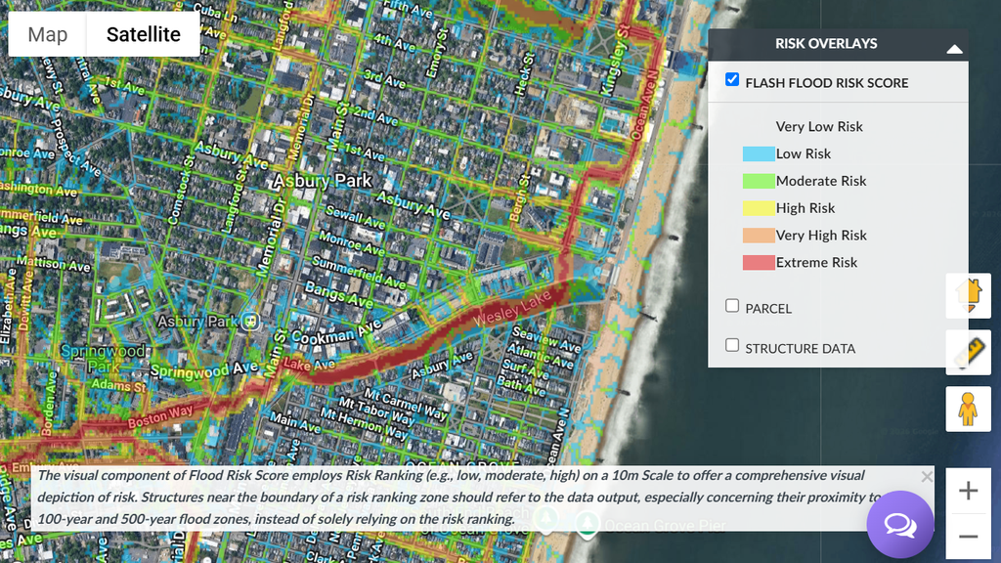Click the Seaview Ave street label

[545, 339]
